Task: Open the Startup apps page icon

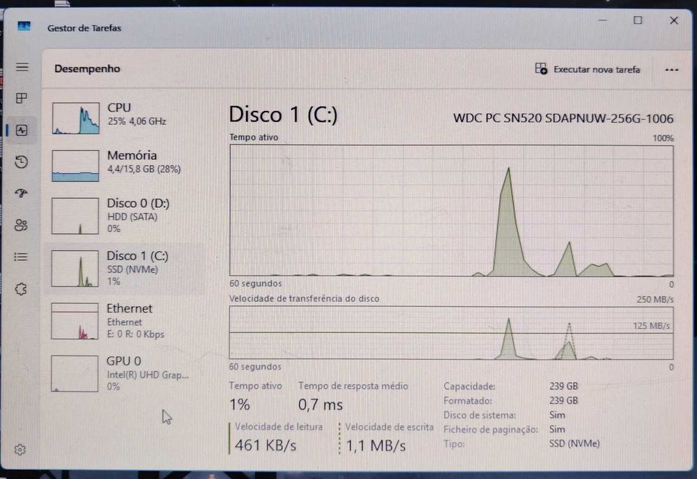Action: point(21,193)
